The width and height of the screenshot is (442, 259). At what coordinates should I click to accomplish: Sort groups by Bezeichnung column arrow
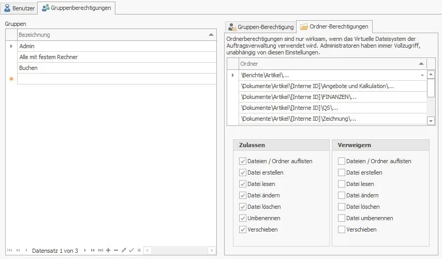click(x=211, y=35)
